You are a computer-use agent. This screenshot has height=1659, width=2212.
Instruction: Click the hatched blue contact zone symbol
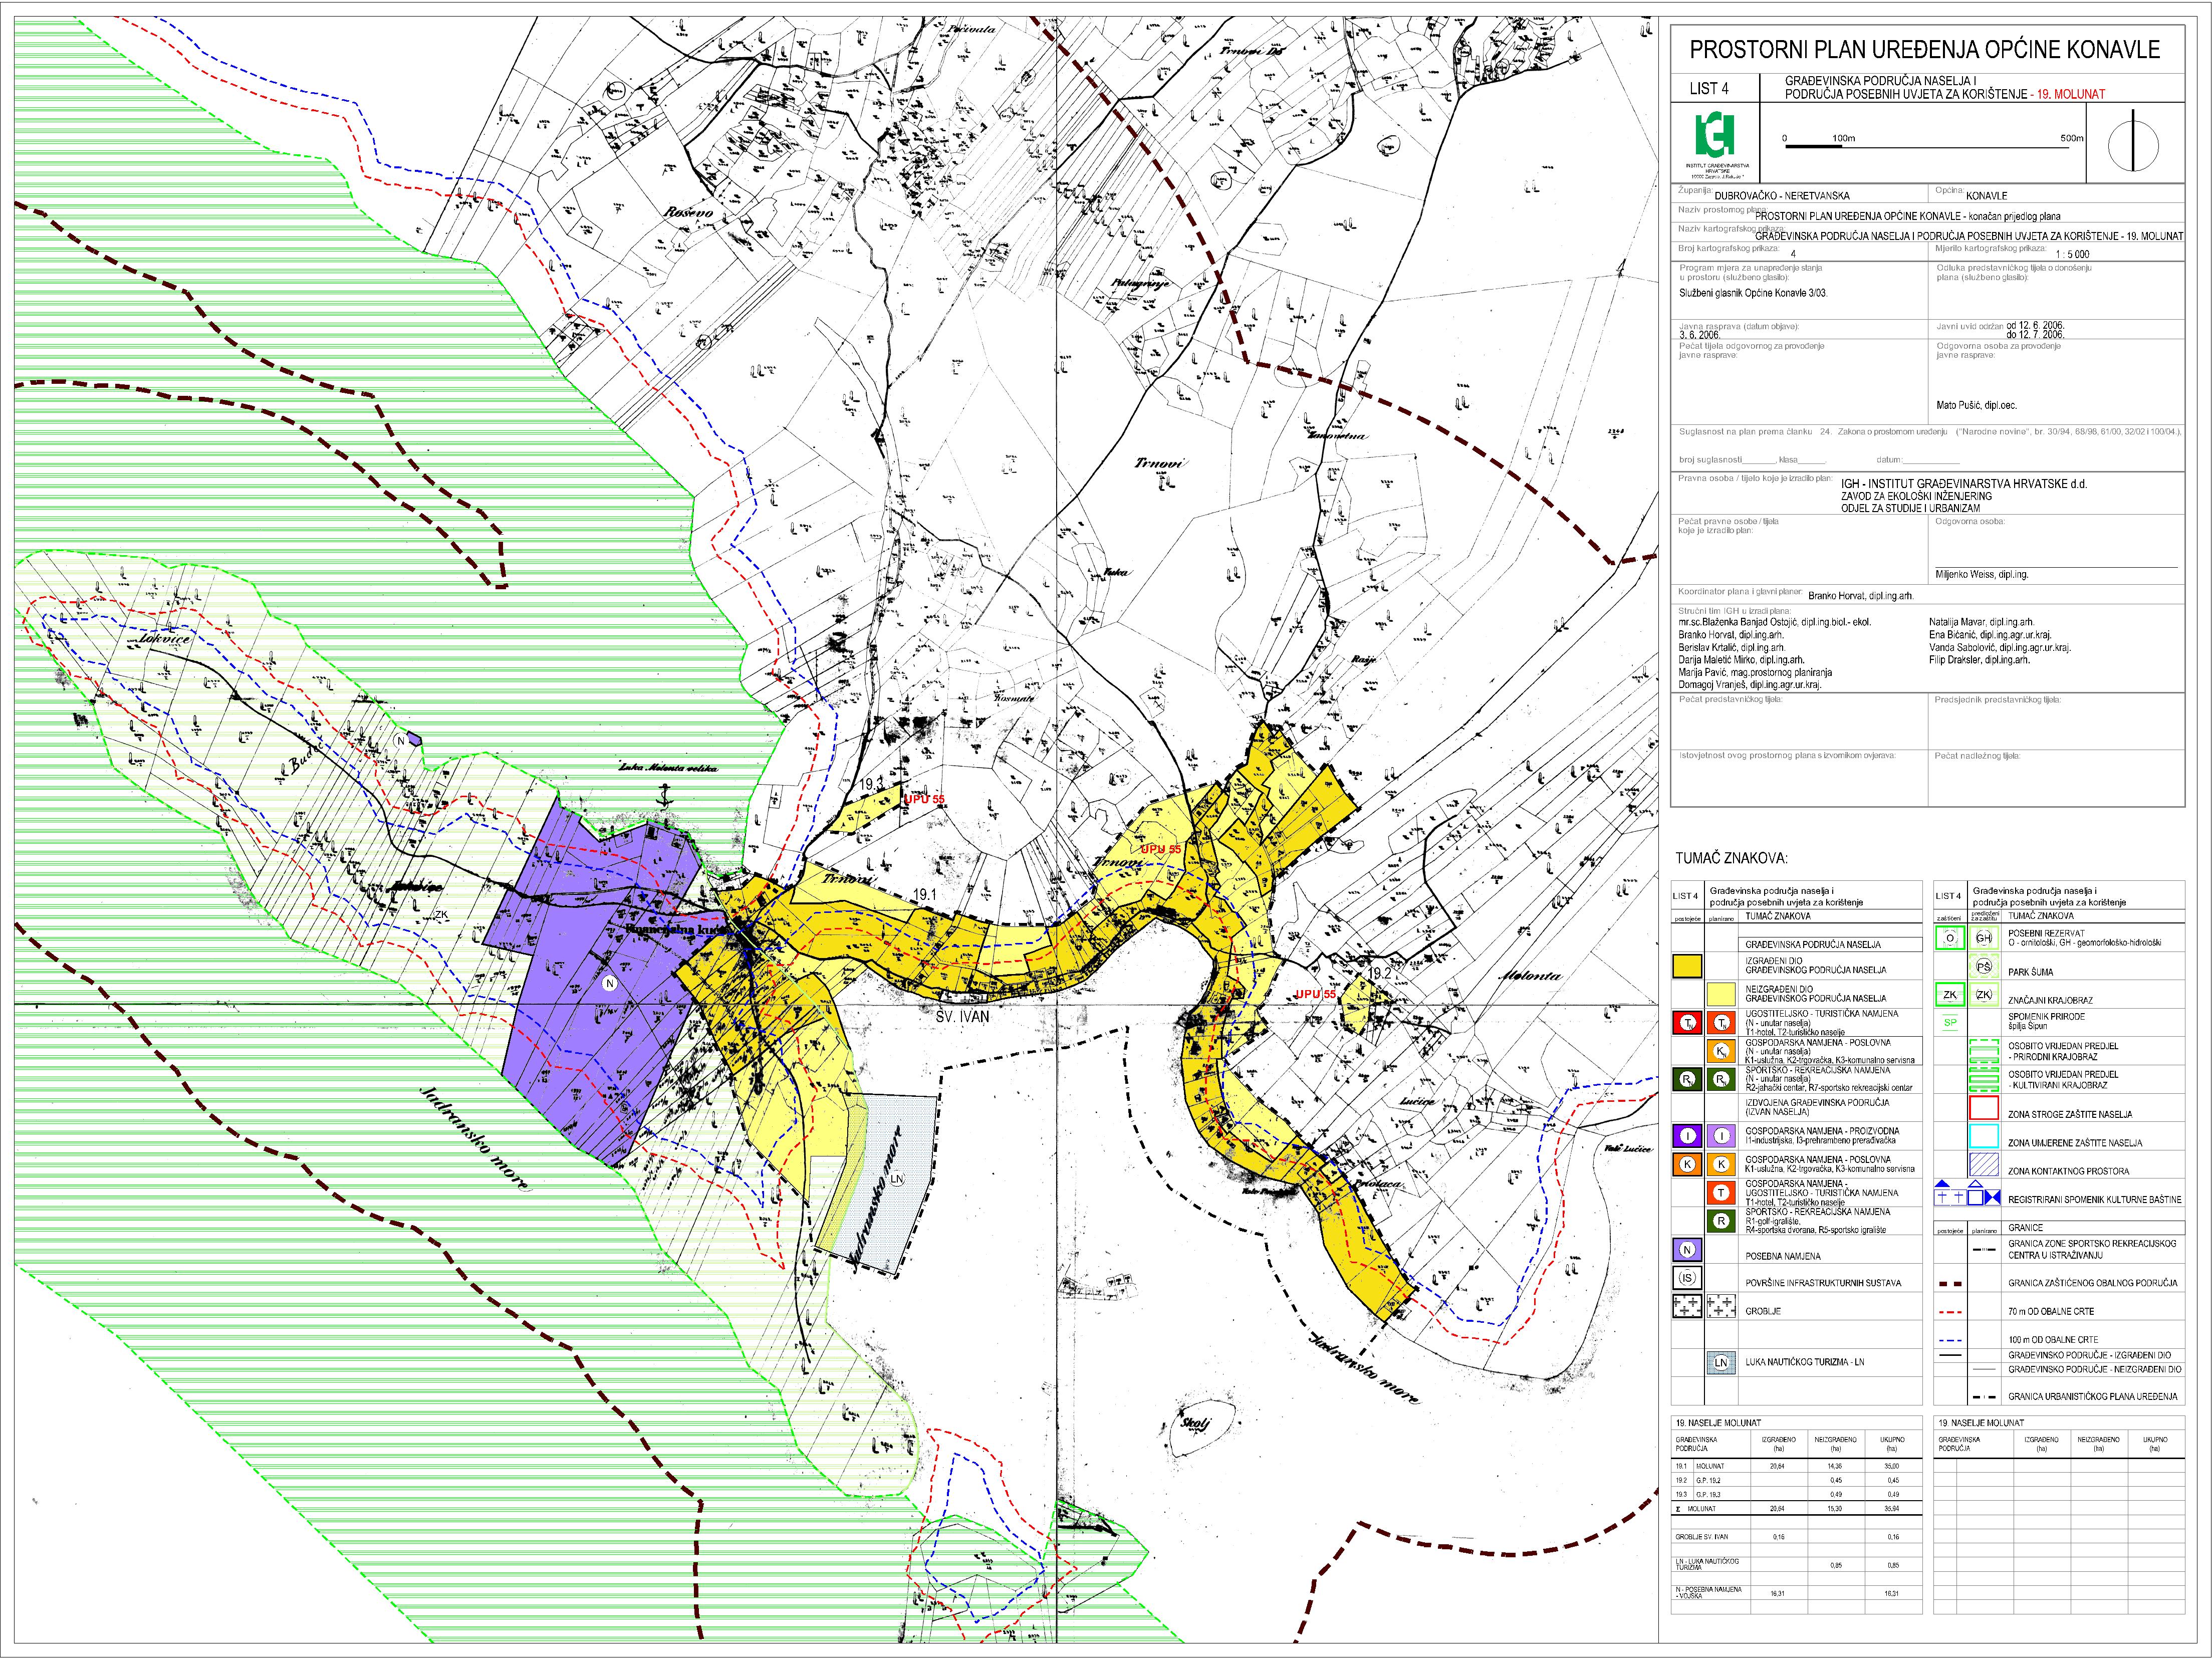coord(1984,1164)
